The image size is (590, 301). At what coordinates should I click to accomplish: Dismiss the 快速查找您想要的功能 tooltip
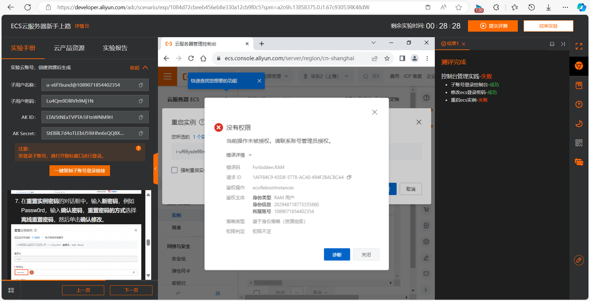259,81
